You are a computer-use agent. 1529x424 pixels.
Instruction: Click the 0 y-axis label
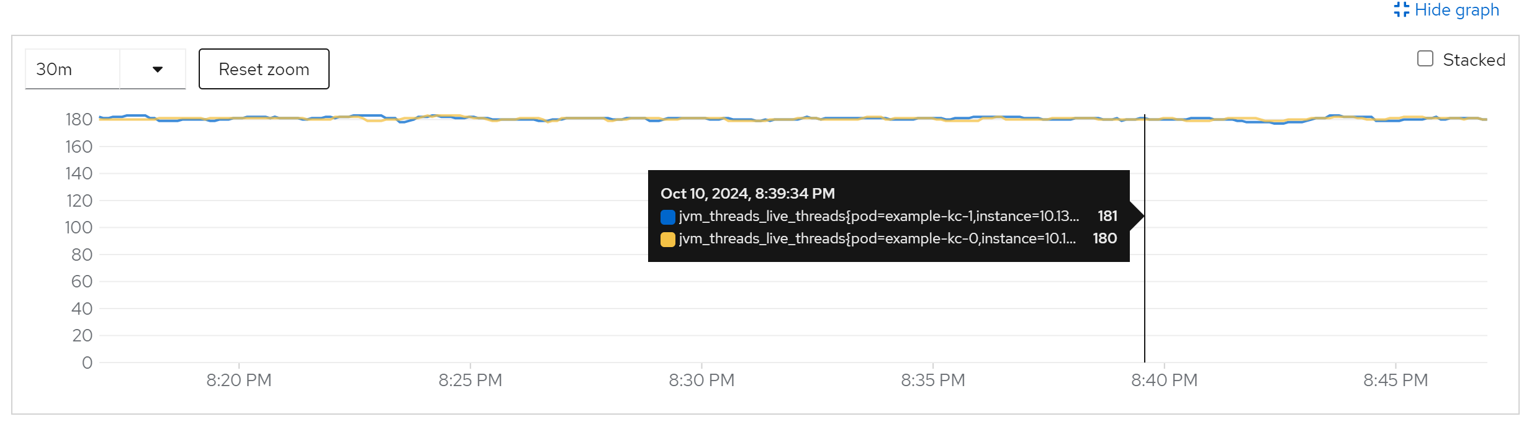[x=87, y=363]
